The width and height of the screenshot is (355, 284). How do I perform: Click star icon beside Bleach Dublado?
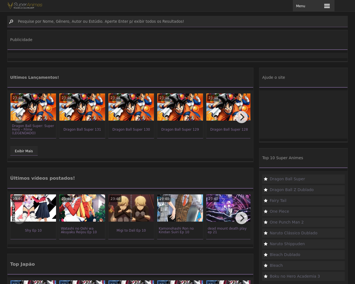pyautogui.click(x=266, y=255)
